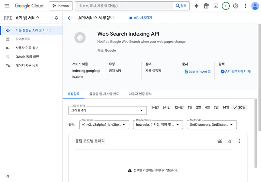Image resolution: width=261 pixels, height=182 pixels.
Task: Click the Google Cloud logo
Action: pyautogui.click(x=29, y=6)
